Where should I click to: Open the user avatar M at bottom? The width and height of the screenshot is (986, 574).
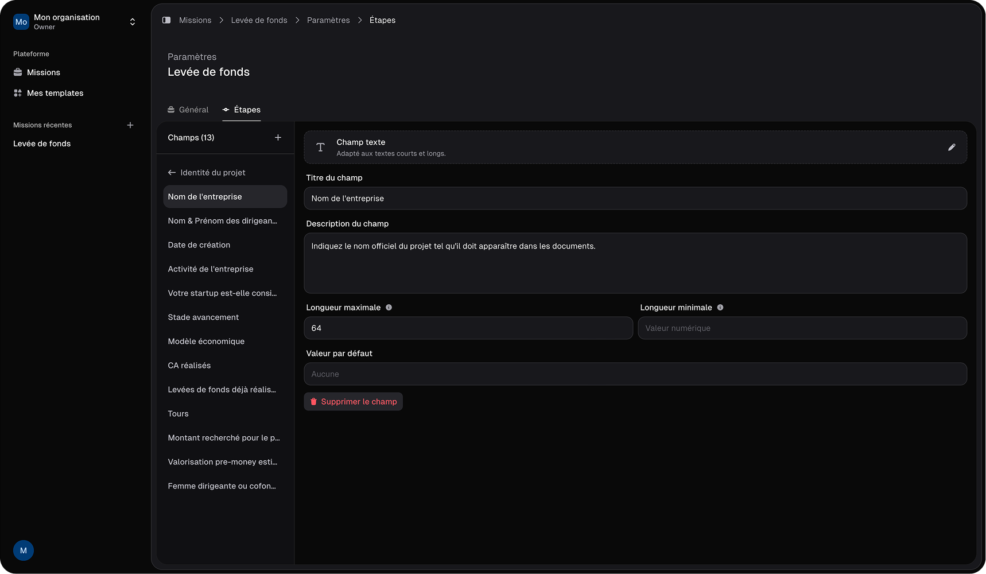pyautogui.click(x=24, y=550)
